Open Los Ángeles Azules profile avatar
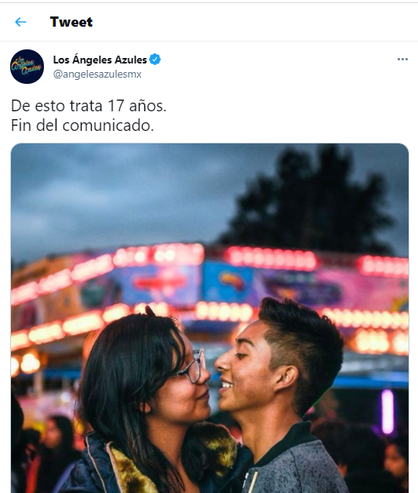 [x=27, y=67]
